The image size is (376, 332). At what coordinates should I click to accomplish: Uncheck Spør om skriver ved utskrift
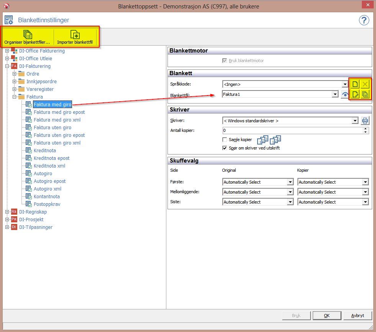(225, 148)
